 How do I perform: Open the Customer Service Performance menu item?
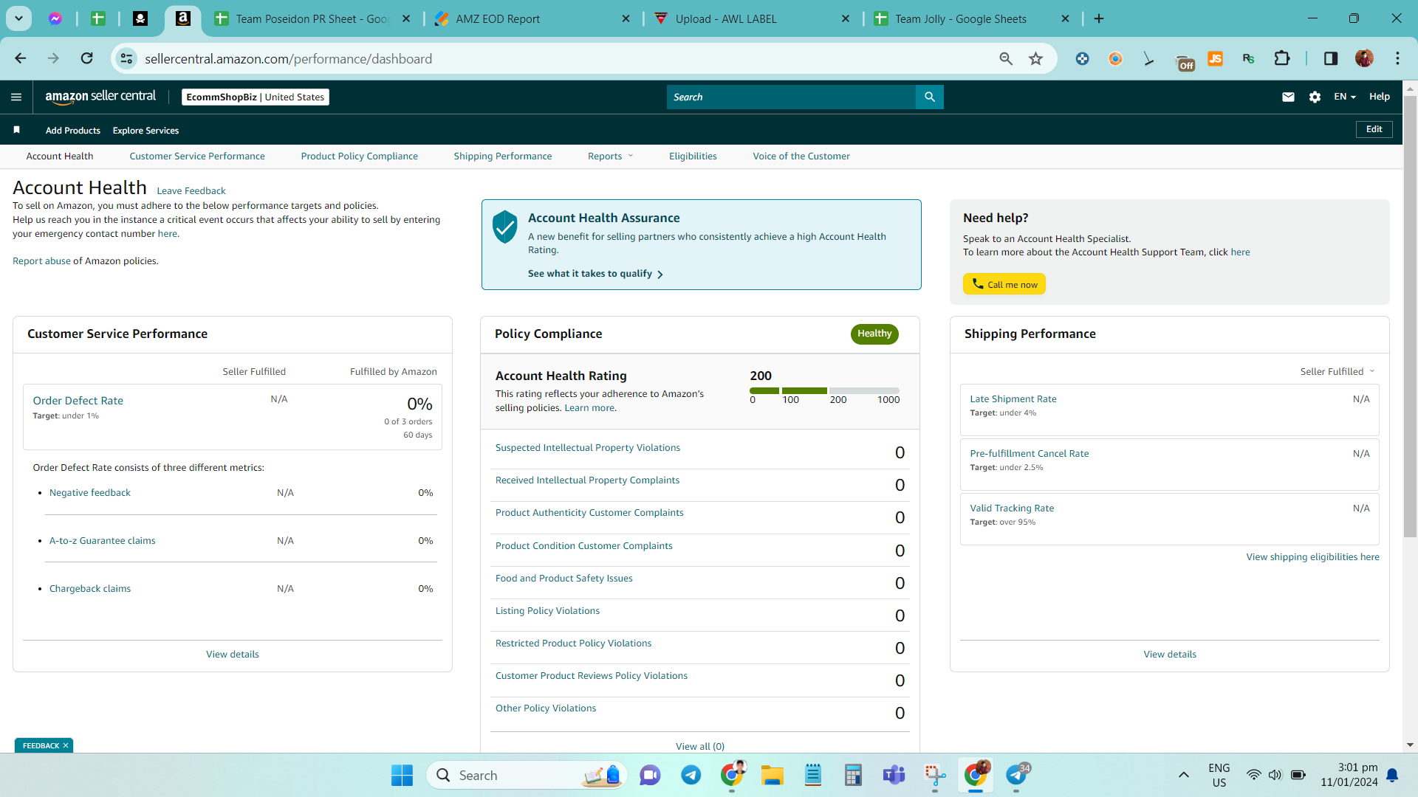197,156
